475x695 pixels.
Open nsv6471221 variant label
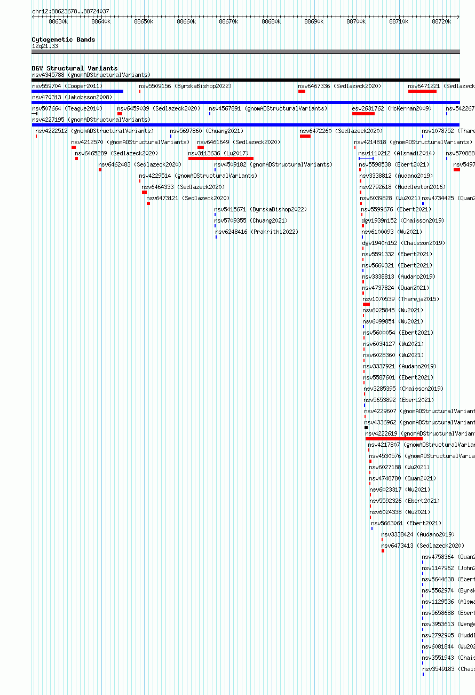pyautogui.click(x=441, y=86)
